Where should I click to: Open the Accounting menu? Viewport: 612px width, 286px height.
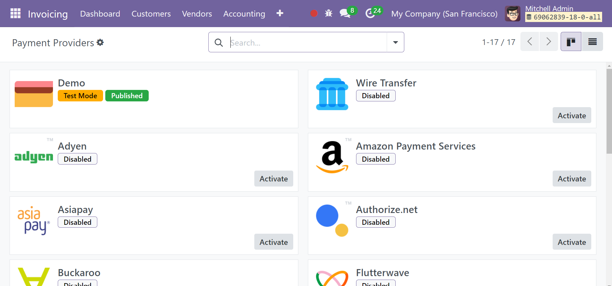tap(244, 14)
